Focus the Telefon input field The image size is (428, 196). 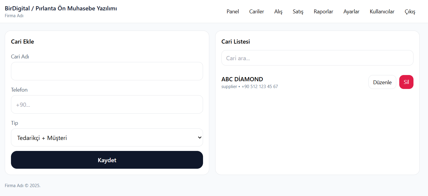pos(107,104)
